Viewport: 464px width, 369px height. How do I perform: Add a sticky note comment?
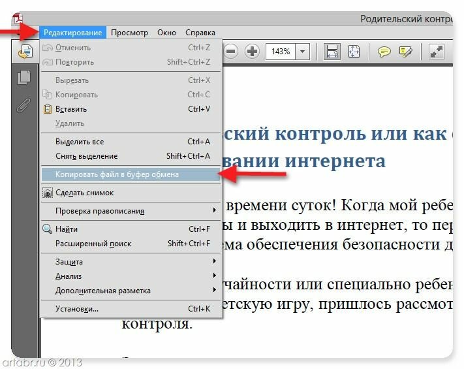[384, 52]
